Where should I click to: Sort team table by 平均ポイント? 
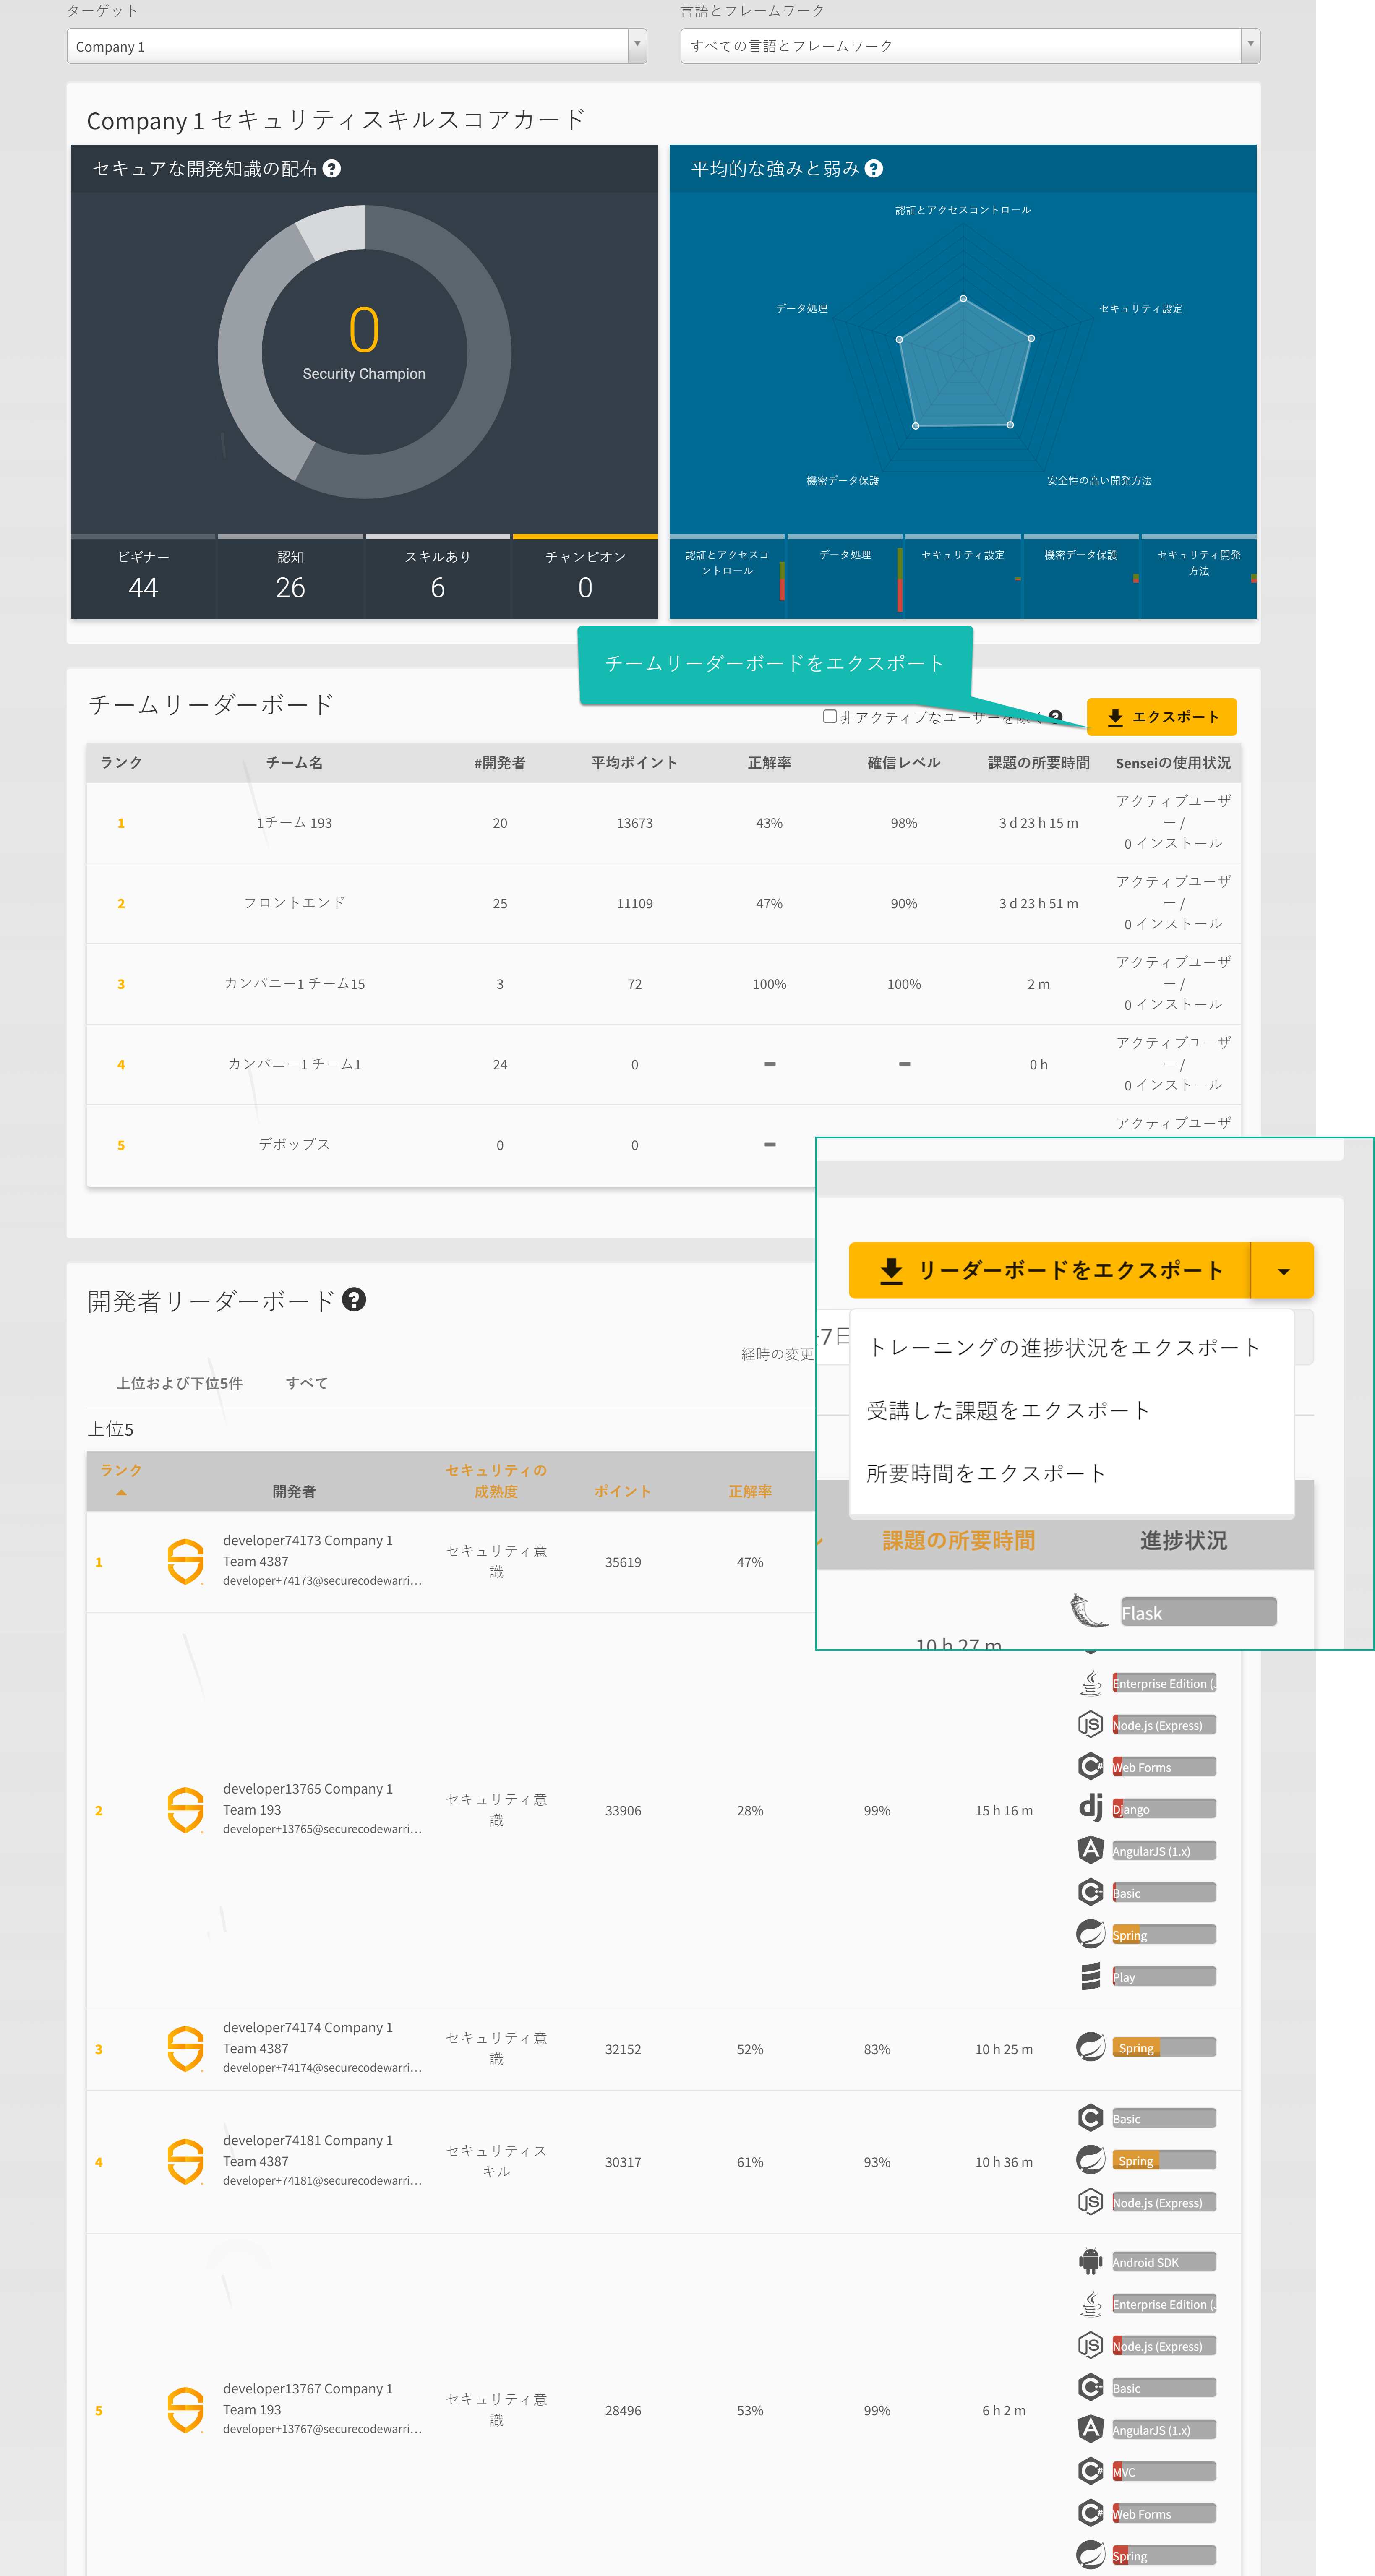[x=634, y=763]
